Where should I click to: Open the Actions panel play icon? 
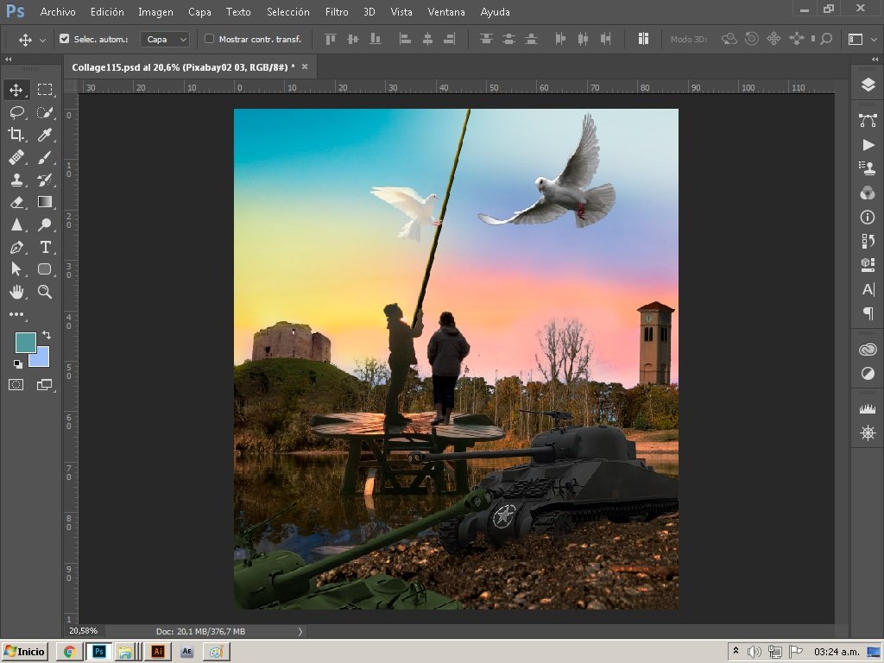point(868,145)
